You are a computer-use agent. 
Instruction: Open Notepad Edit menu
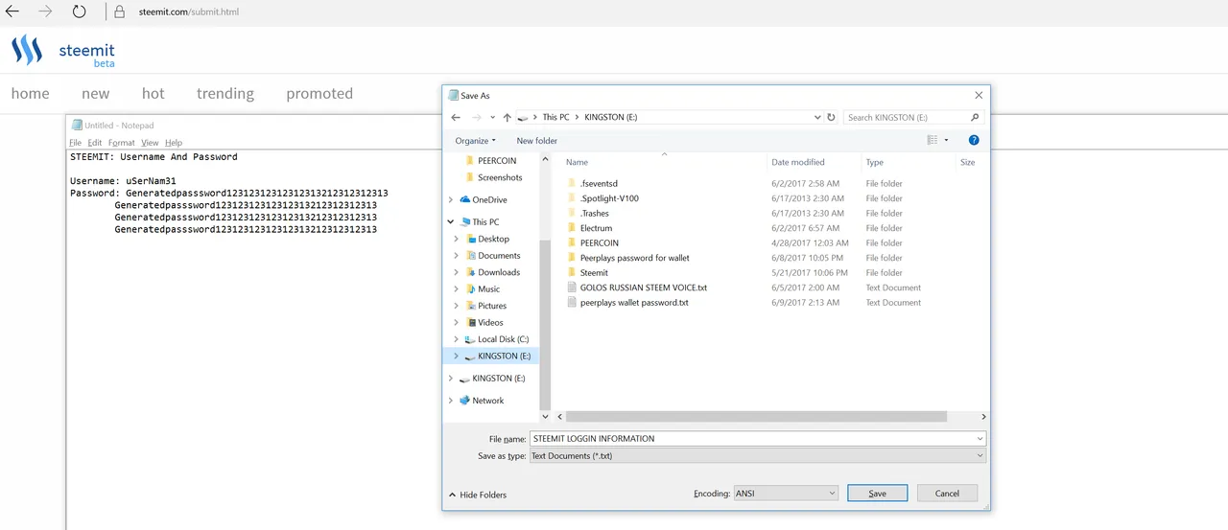(95, 143)
